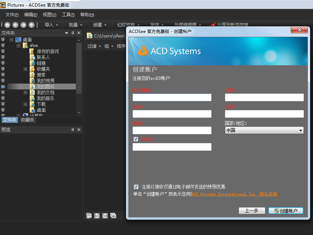Click the 上一步 button
313x235 pixels.
pyautogui.click(x=252, y=211)
